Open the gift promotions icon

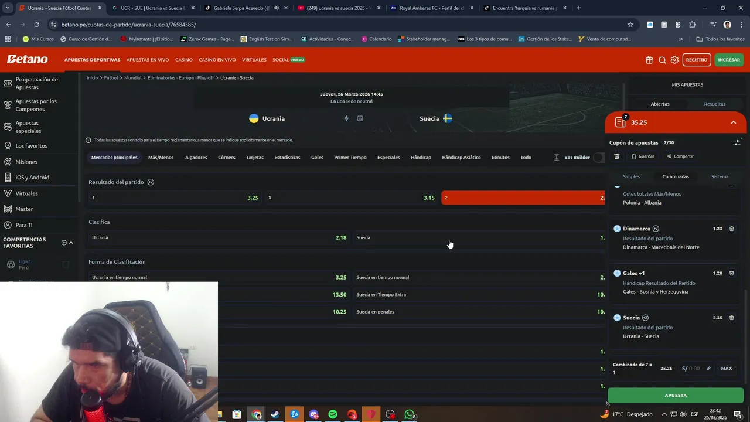tap(649, 60)
